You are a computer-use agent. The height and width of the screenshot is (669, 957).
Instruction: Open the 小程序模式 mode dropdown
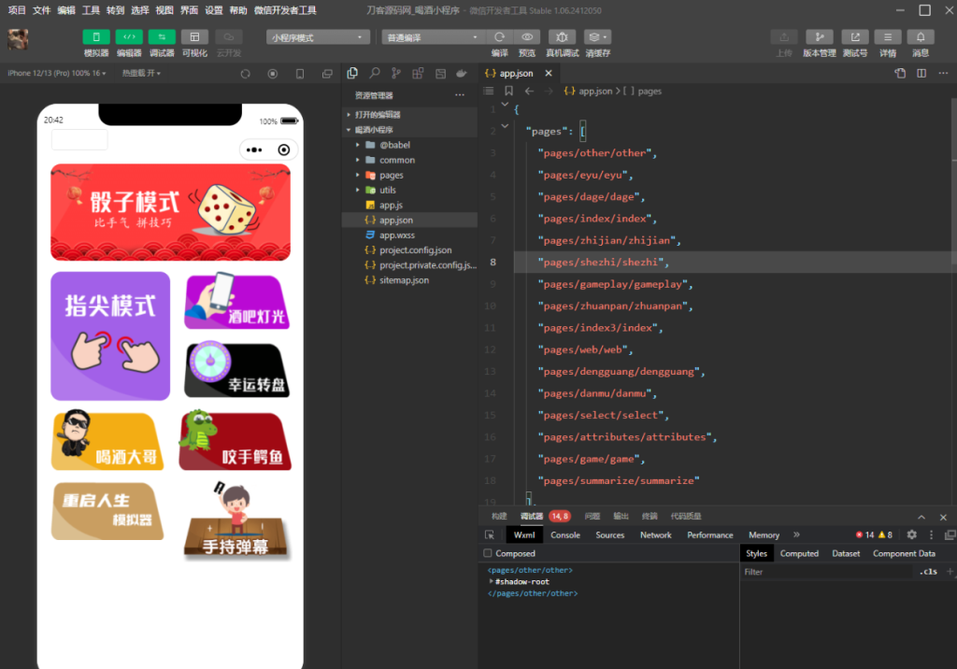319,37
